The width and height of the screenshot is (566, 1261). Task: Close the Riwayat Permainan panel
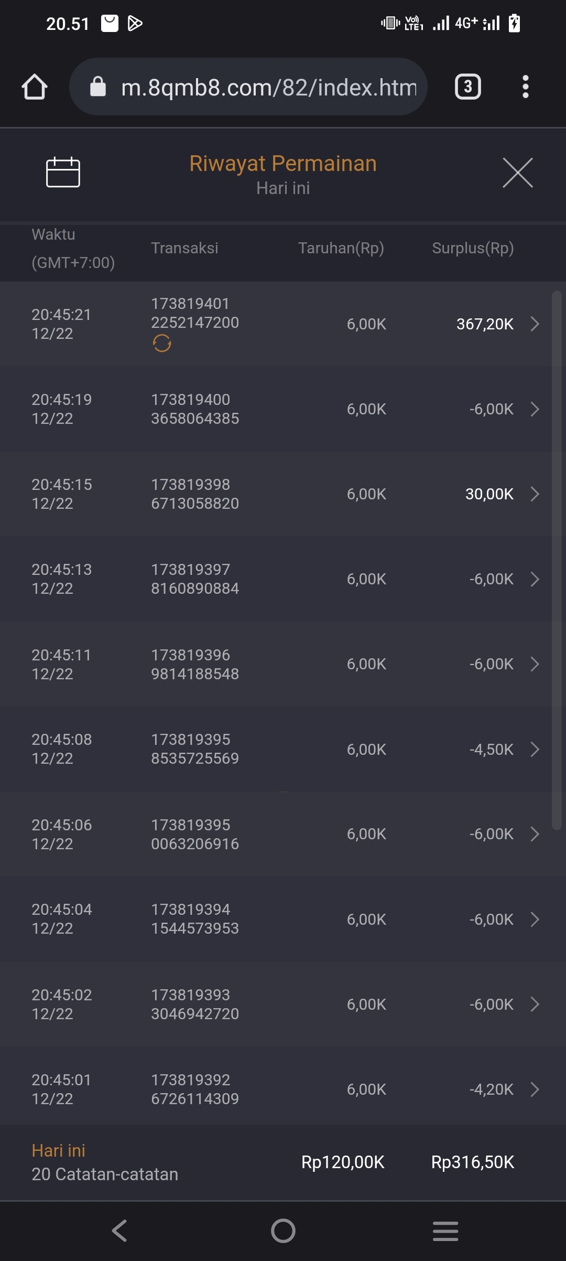pos(517,173)
